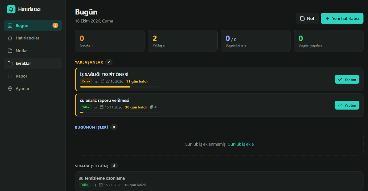Click the bell icon beside Hatırlatıcılar
368x191 pixels.
[x=10, y=38]
